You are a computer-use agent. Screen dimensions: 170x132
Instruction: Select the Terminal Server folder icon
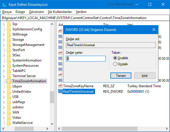pyautogui.click(x=9, y=76)
